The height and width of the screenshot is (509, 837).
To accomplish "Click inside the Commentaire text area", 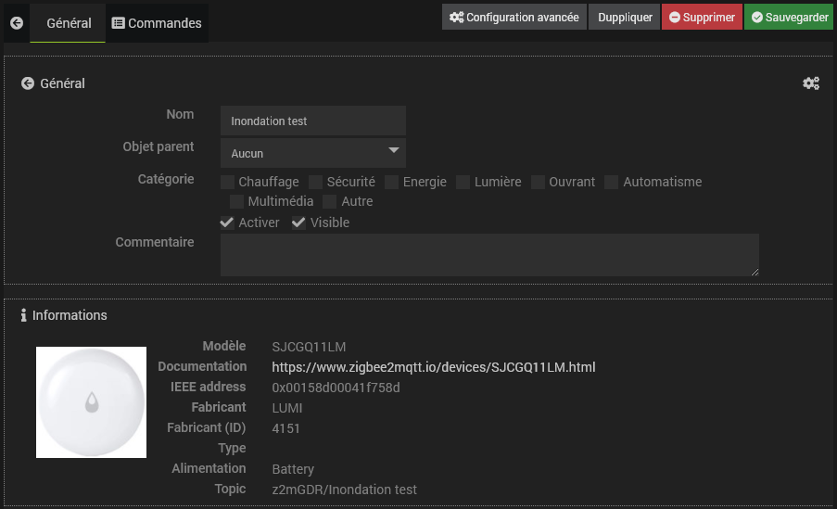I will (489, 255).
